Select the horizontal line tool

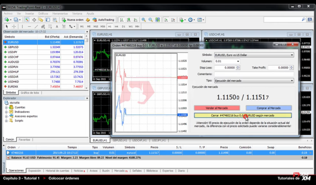pos(29,26)
